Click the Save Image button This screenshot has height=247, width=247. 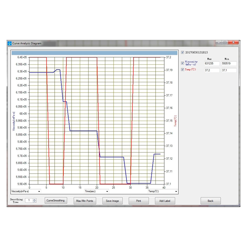click(x=112, y=201)
